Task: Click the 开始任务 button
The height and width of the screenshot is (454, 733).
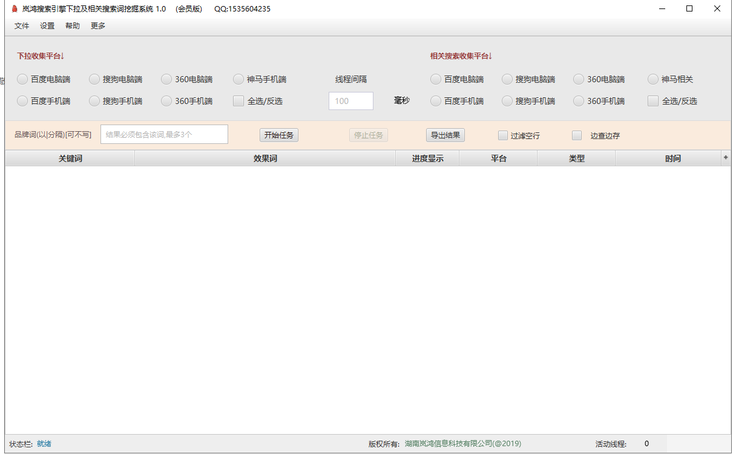Action: tap(279, 135)
